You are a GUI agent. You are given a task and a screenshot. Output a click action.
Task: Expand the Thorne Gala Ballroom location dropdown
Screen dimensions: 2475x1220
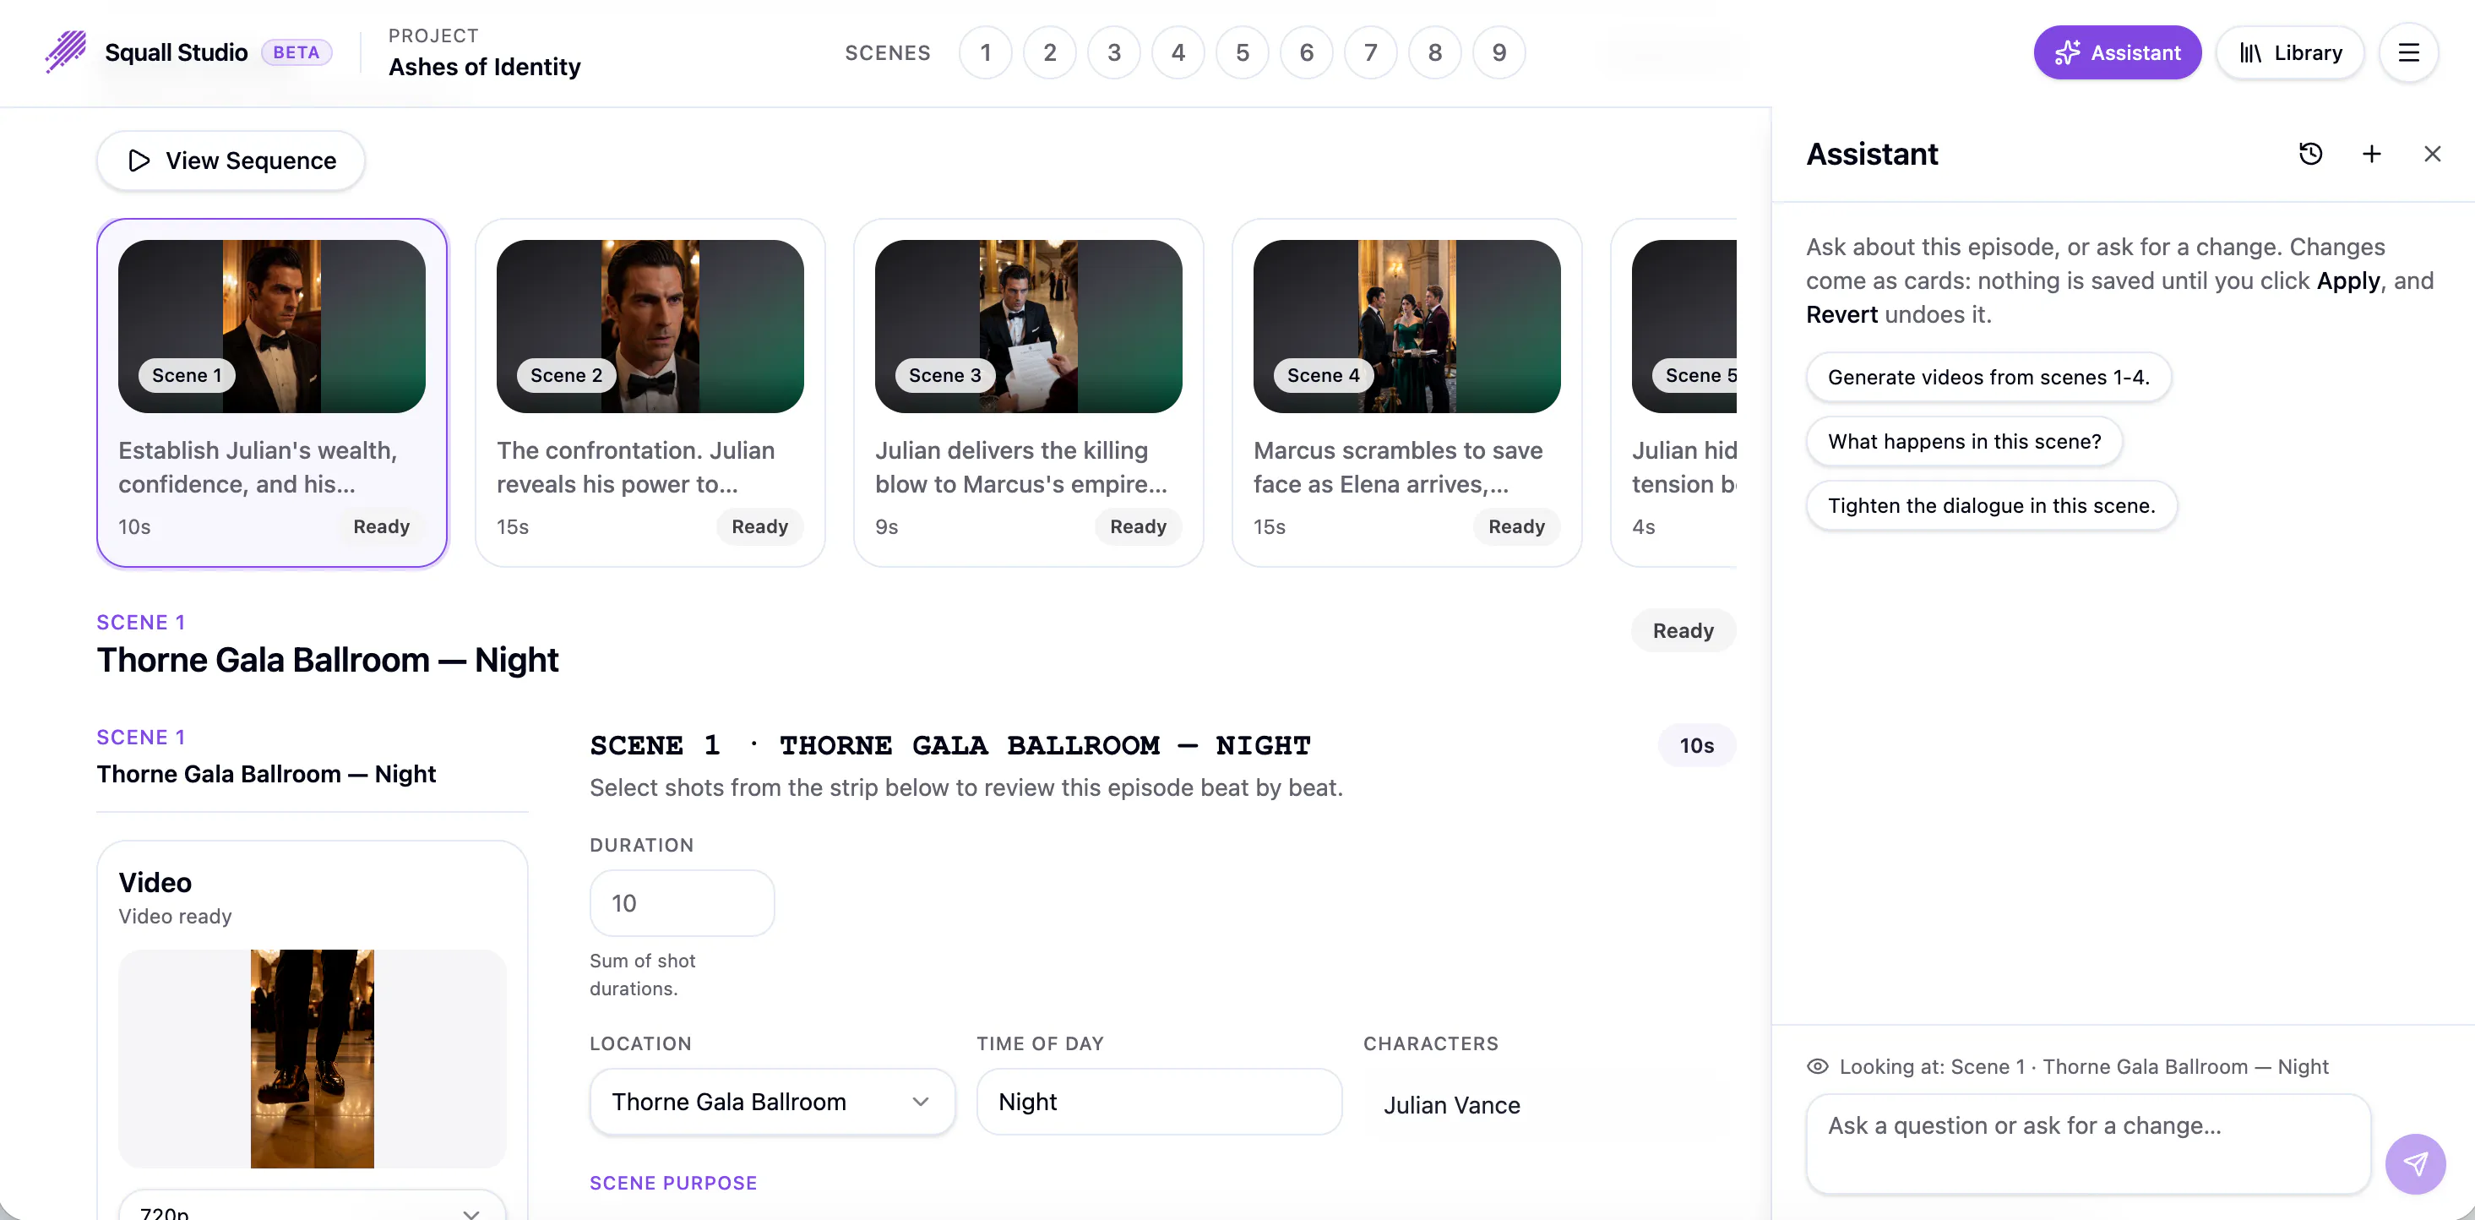tap(771, 1102)
